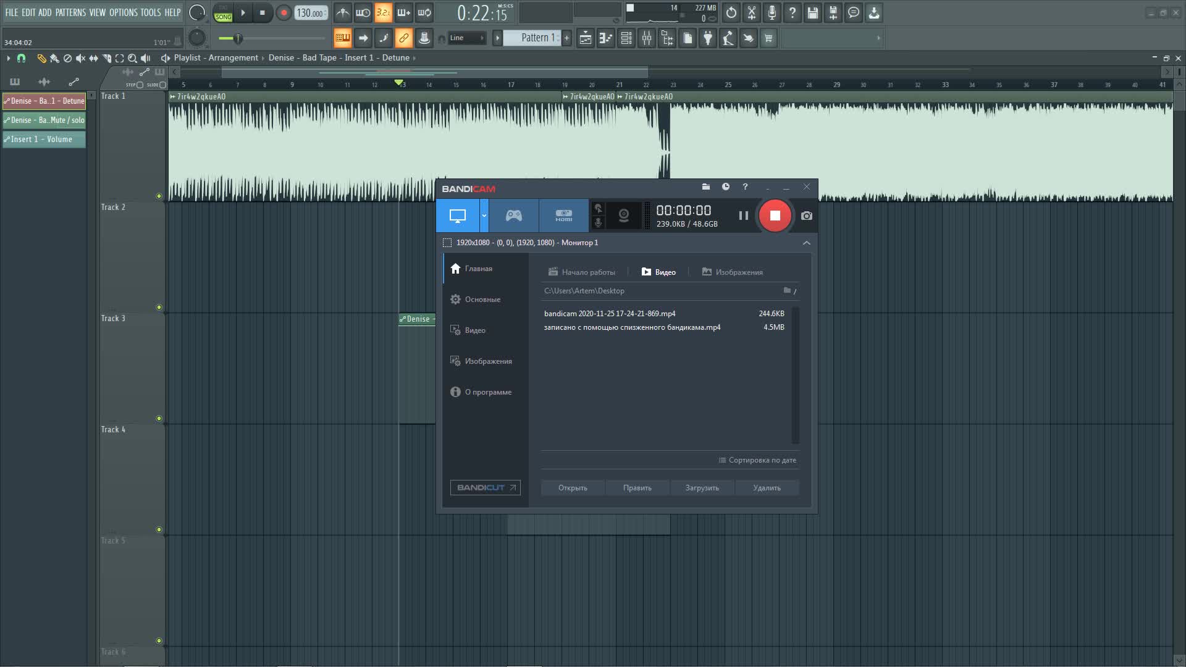Select the playlist Mute tool

pyautogui.click(x=80, y=58)
